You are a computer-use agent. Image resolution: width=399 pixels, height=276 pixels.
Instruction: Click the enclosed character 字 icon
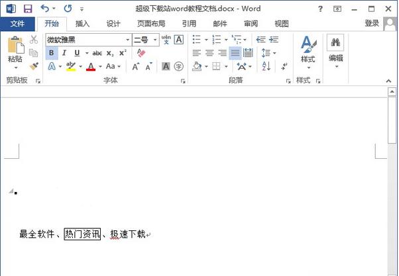(179, 67)
